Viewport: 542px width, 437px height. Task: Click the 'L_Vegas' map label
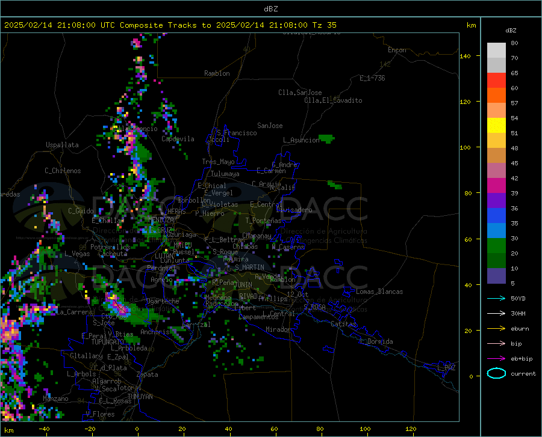[x=77, y=254]
